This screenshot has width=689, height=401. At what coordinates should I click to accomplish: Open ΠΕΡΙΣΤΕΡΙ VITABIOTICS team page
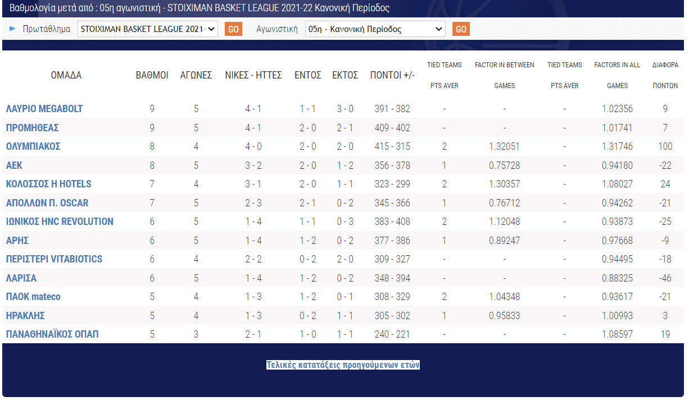[x=54, y=259]
